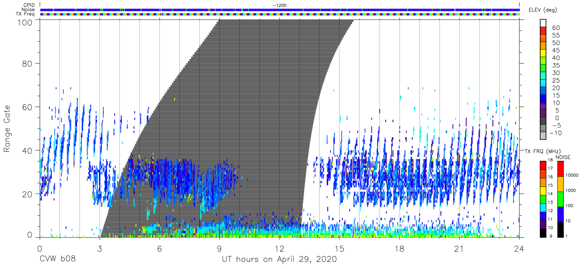Click the 3 hour tick on time axis
The width and height of the screenshot is (584, 269).
click(x=99, y=248)
